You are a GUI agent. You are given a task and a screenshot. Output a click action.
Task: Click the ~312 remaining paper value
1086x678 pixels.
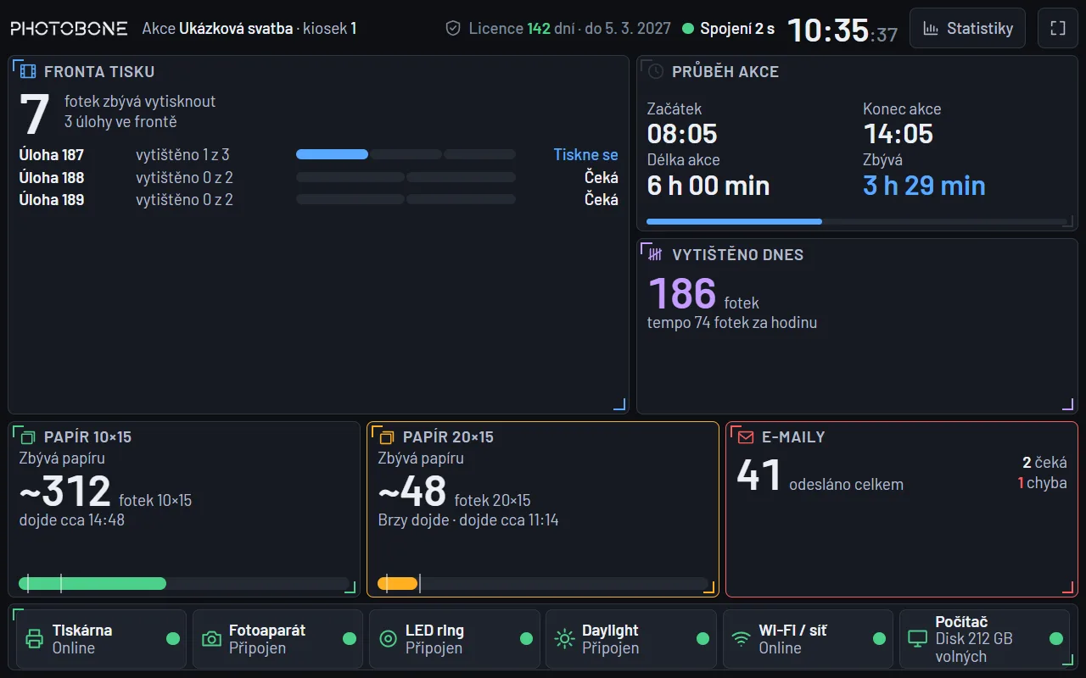click(x=65, y=491)
